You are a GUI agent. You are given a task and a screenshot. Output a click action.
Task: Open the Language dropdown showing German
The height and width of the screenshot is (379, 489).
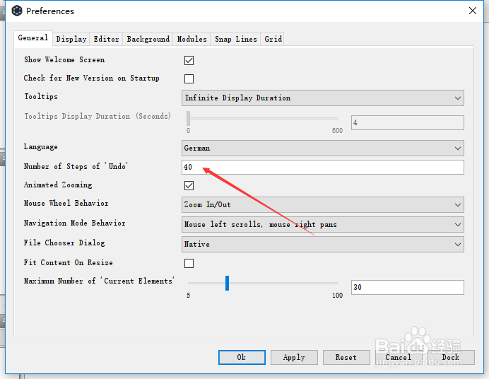pos(323,148)
